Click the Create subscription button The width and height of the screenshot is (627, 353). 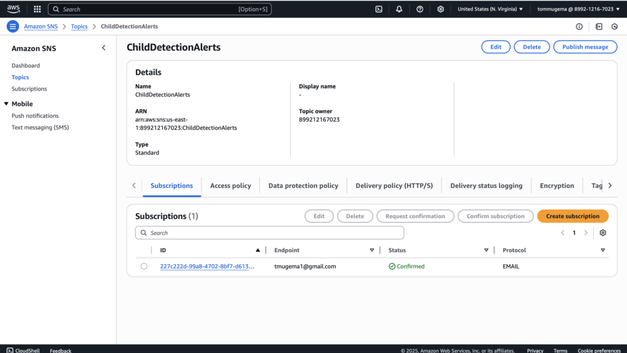573,216
